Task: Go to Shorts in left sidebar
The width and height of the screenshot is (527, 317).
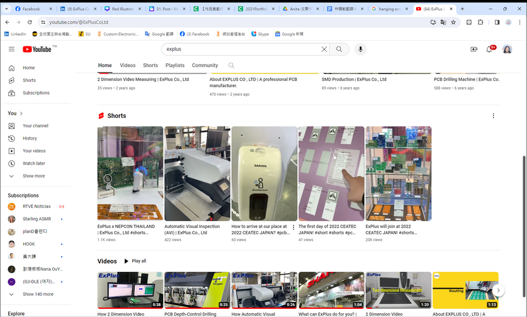Action: (x=29, y=80)
